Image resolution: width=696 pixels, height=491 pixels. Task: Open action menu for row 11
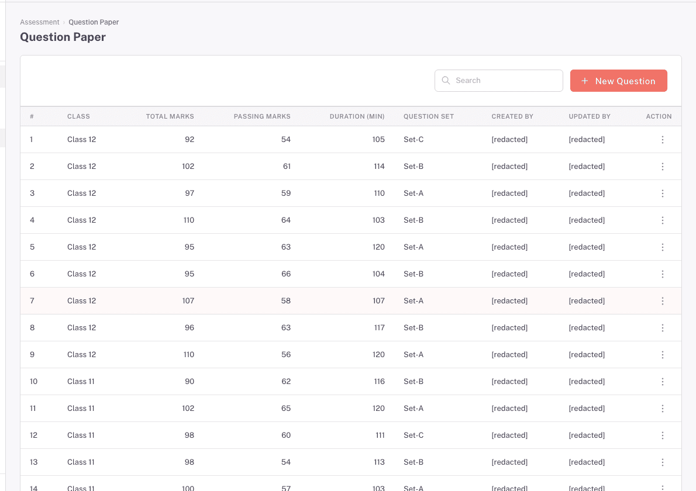[662, 409]
